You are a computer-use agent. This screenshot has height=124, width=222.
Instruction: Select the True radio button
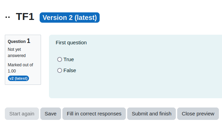pyautogui.click(x=60, y=59)
